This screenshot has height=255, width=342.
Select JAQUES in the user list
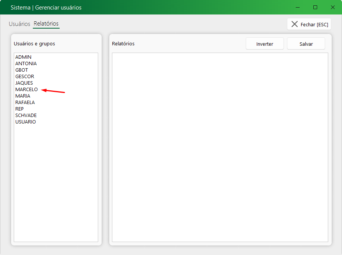pyautogui.click(x=24, y=83)
